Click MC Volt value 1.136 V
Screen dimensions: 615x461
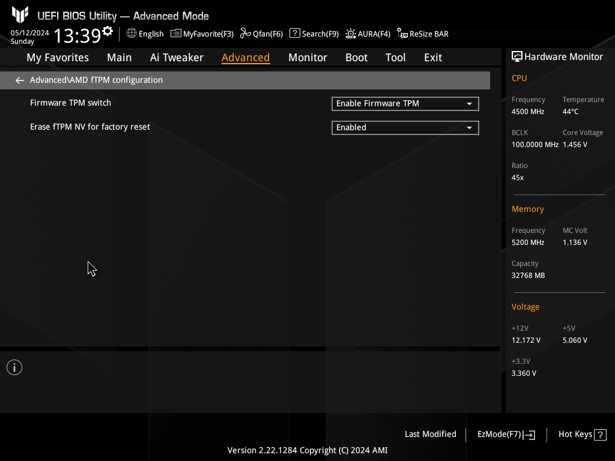575,243
